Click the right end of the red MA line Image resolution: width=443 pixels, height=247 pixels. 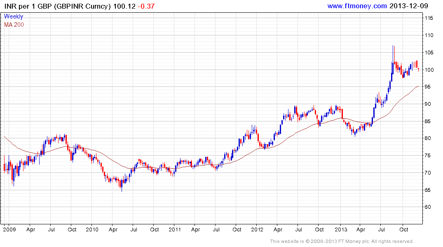(x=418, y=86)
